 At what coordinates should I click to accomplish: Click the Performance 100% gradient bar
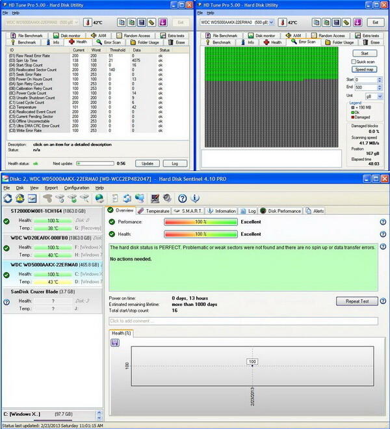click(x=201, y=222)
